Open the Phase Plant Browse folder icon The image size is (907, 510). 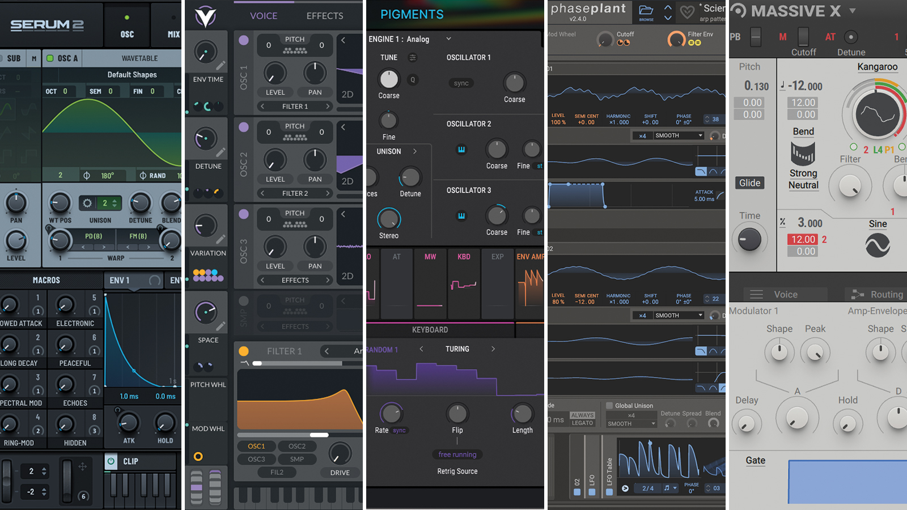646,11
